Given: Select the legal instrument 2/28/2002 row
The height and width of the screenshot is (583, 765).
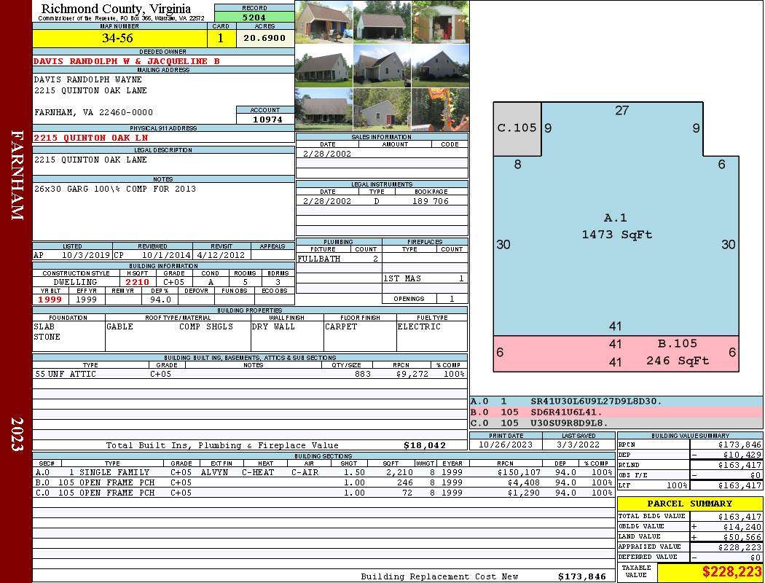Looking at the screenshot, I should click(x=382, y=201).
